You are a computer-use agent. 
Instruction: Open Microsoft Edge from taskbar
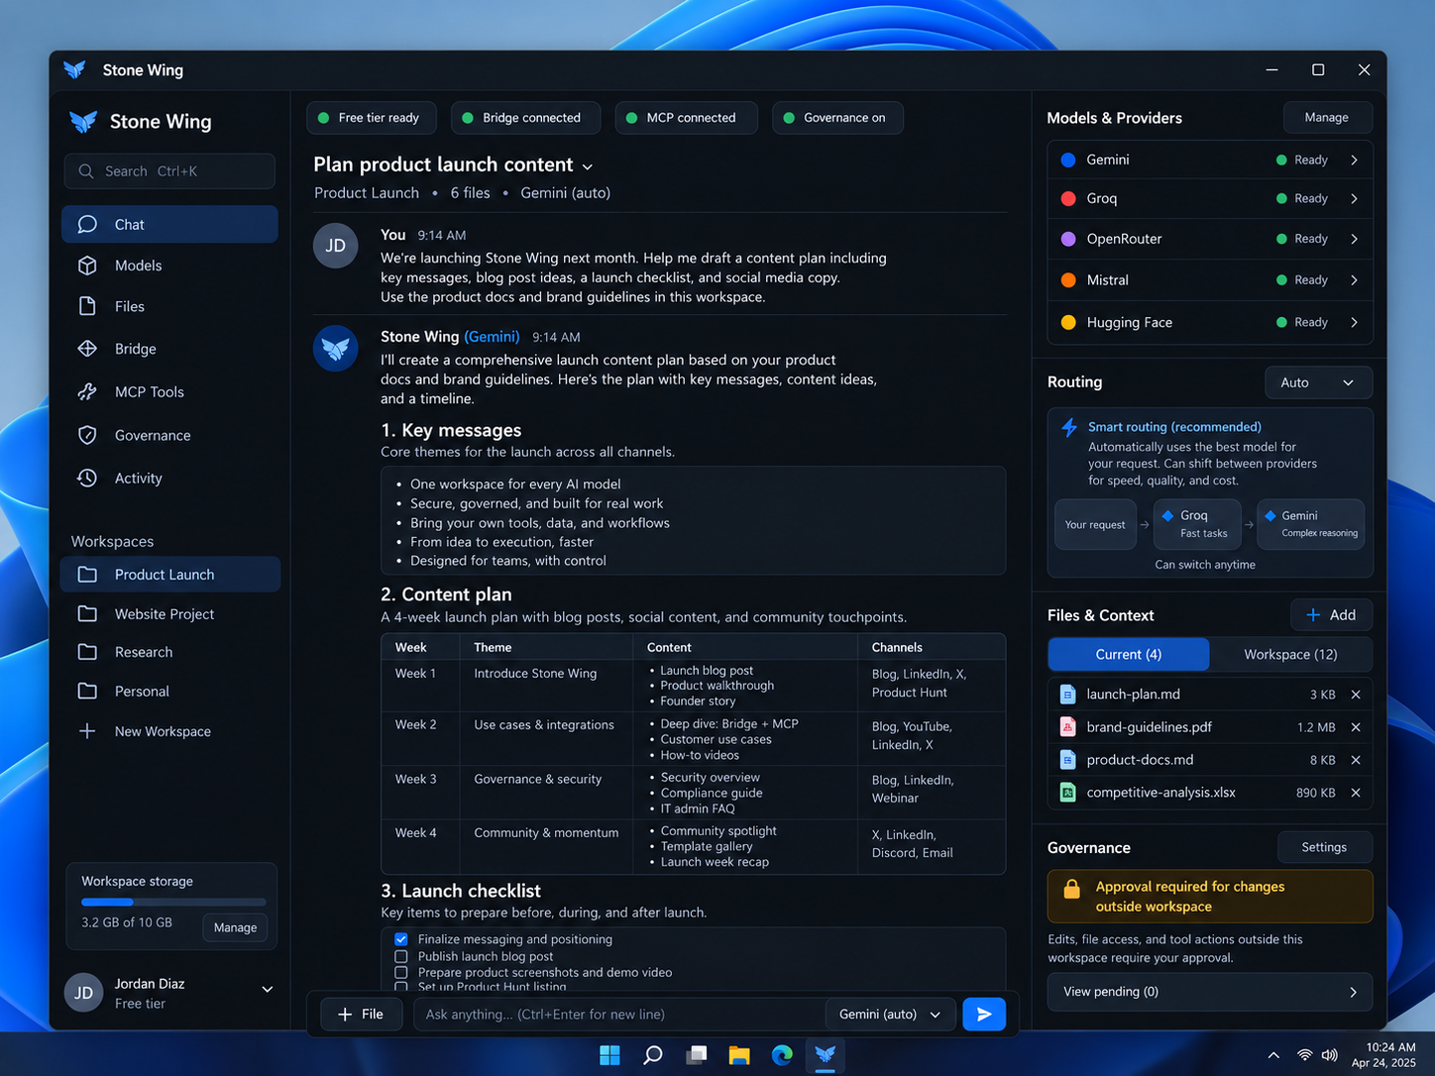tap(782, 1054)
